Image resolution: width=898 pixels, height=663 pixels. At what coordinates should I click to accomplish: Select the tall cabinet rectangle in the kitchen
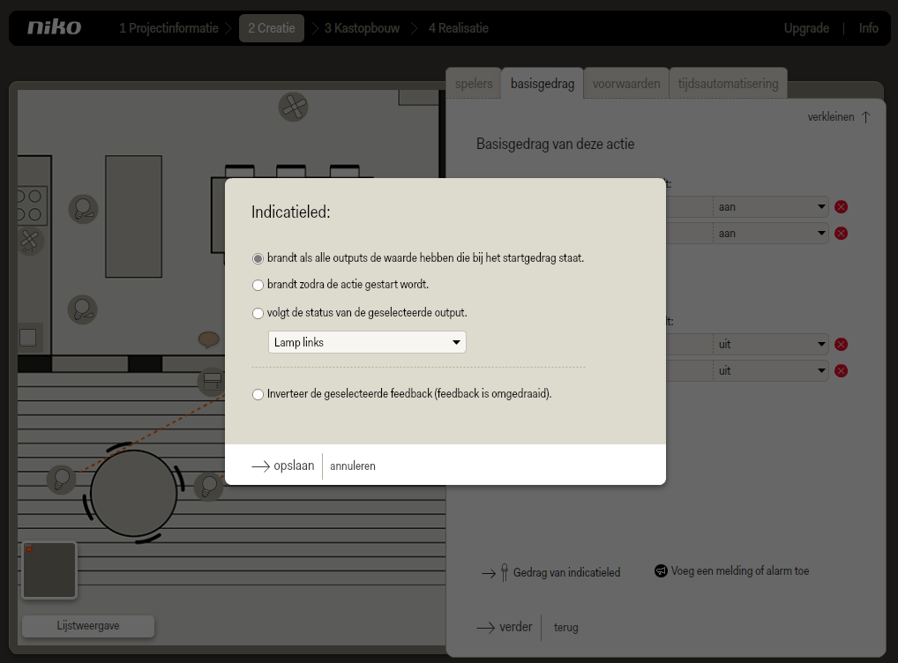(x=133, y=216)
